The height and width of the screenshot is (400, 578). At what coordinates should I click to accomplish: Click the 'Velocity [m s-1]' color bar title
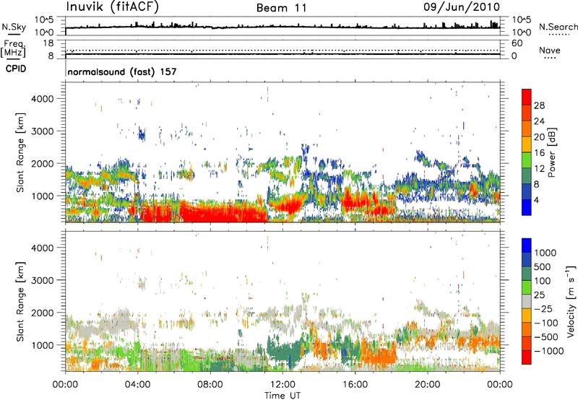[x=571, y=301]
